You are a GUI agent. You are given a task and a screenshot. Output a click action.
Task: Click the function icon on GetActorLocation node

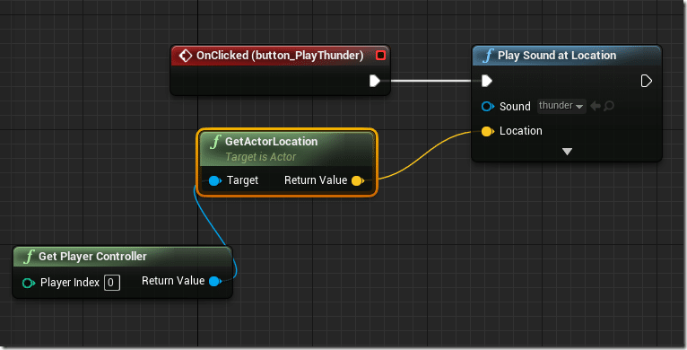(x=215, y=142)
